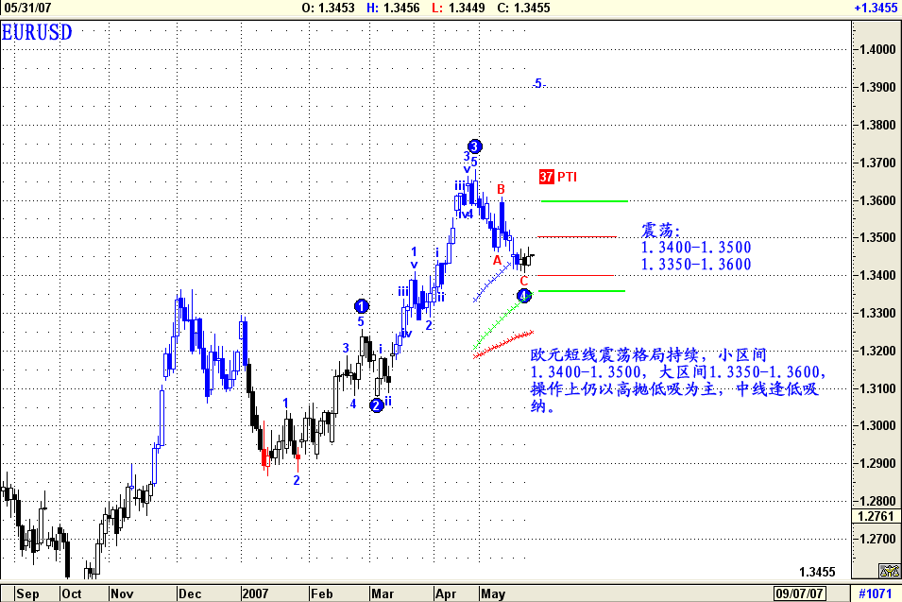902x602 pixels.
Task: Click the 1.2761 price marker on right scale
Action: [877, 515]
